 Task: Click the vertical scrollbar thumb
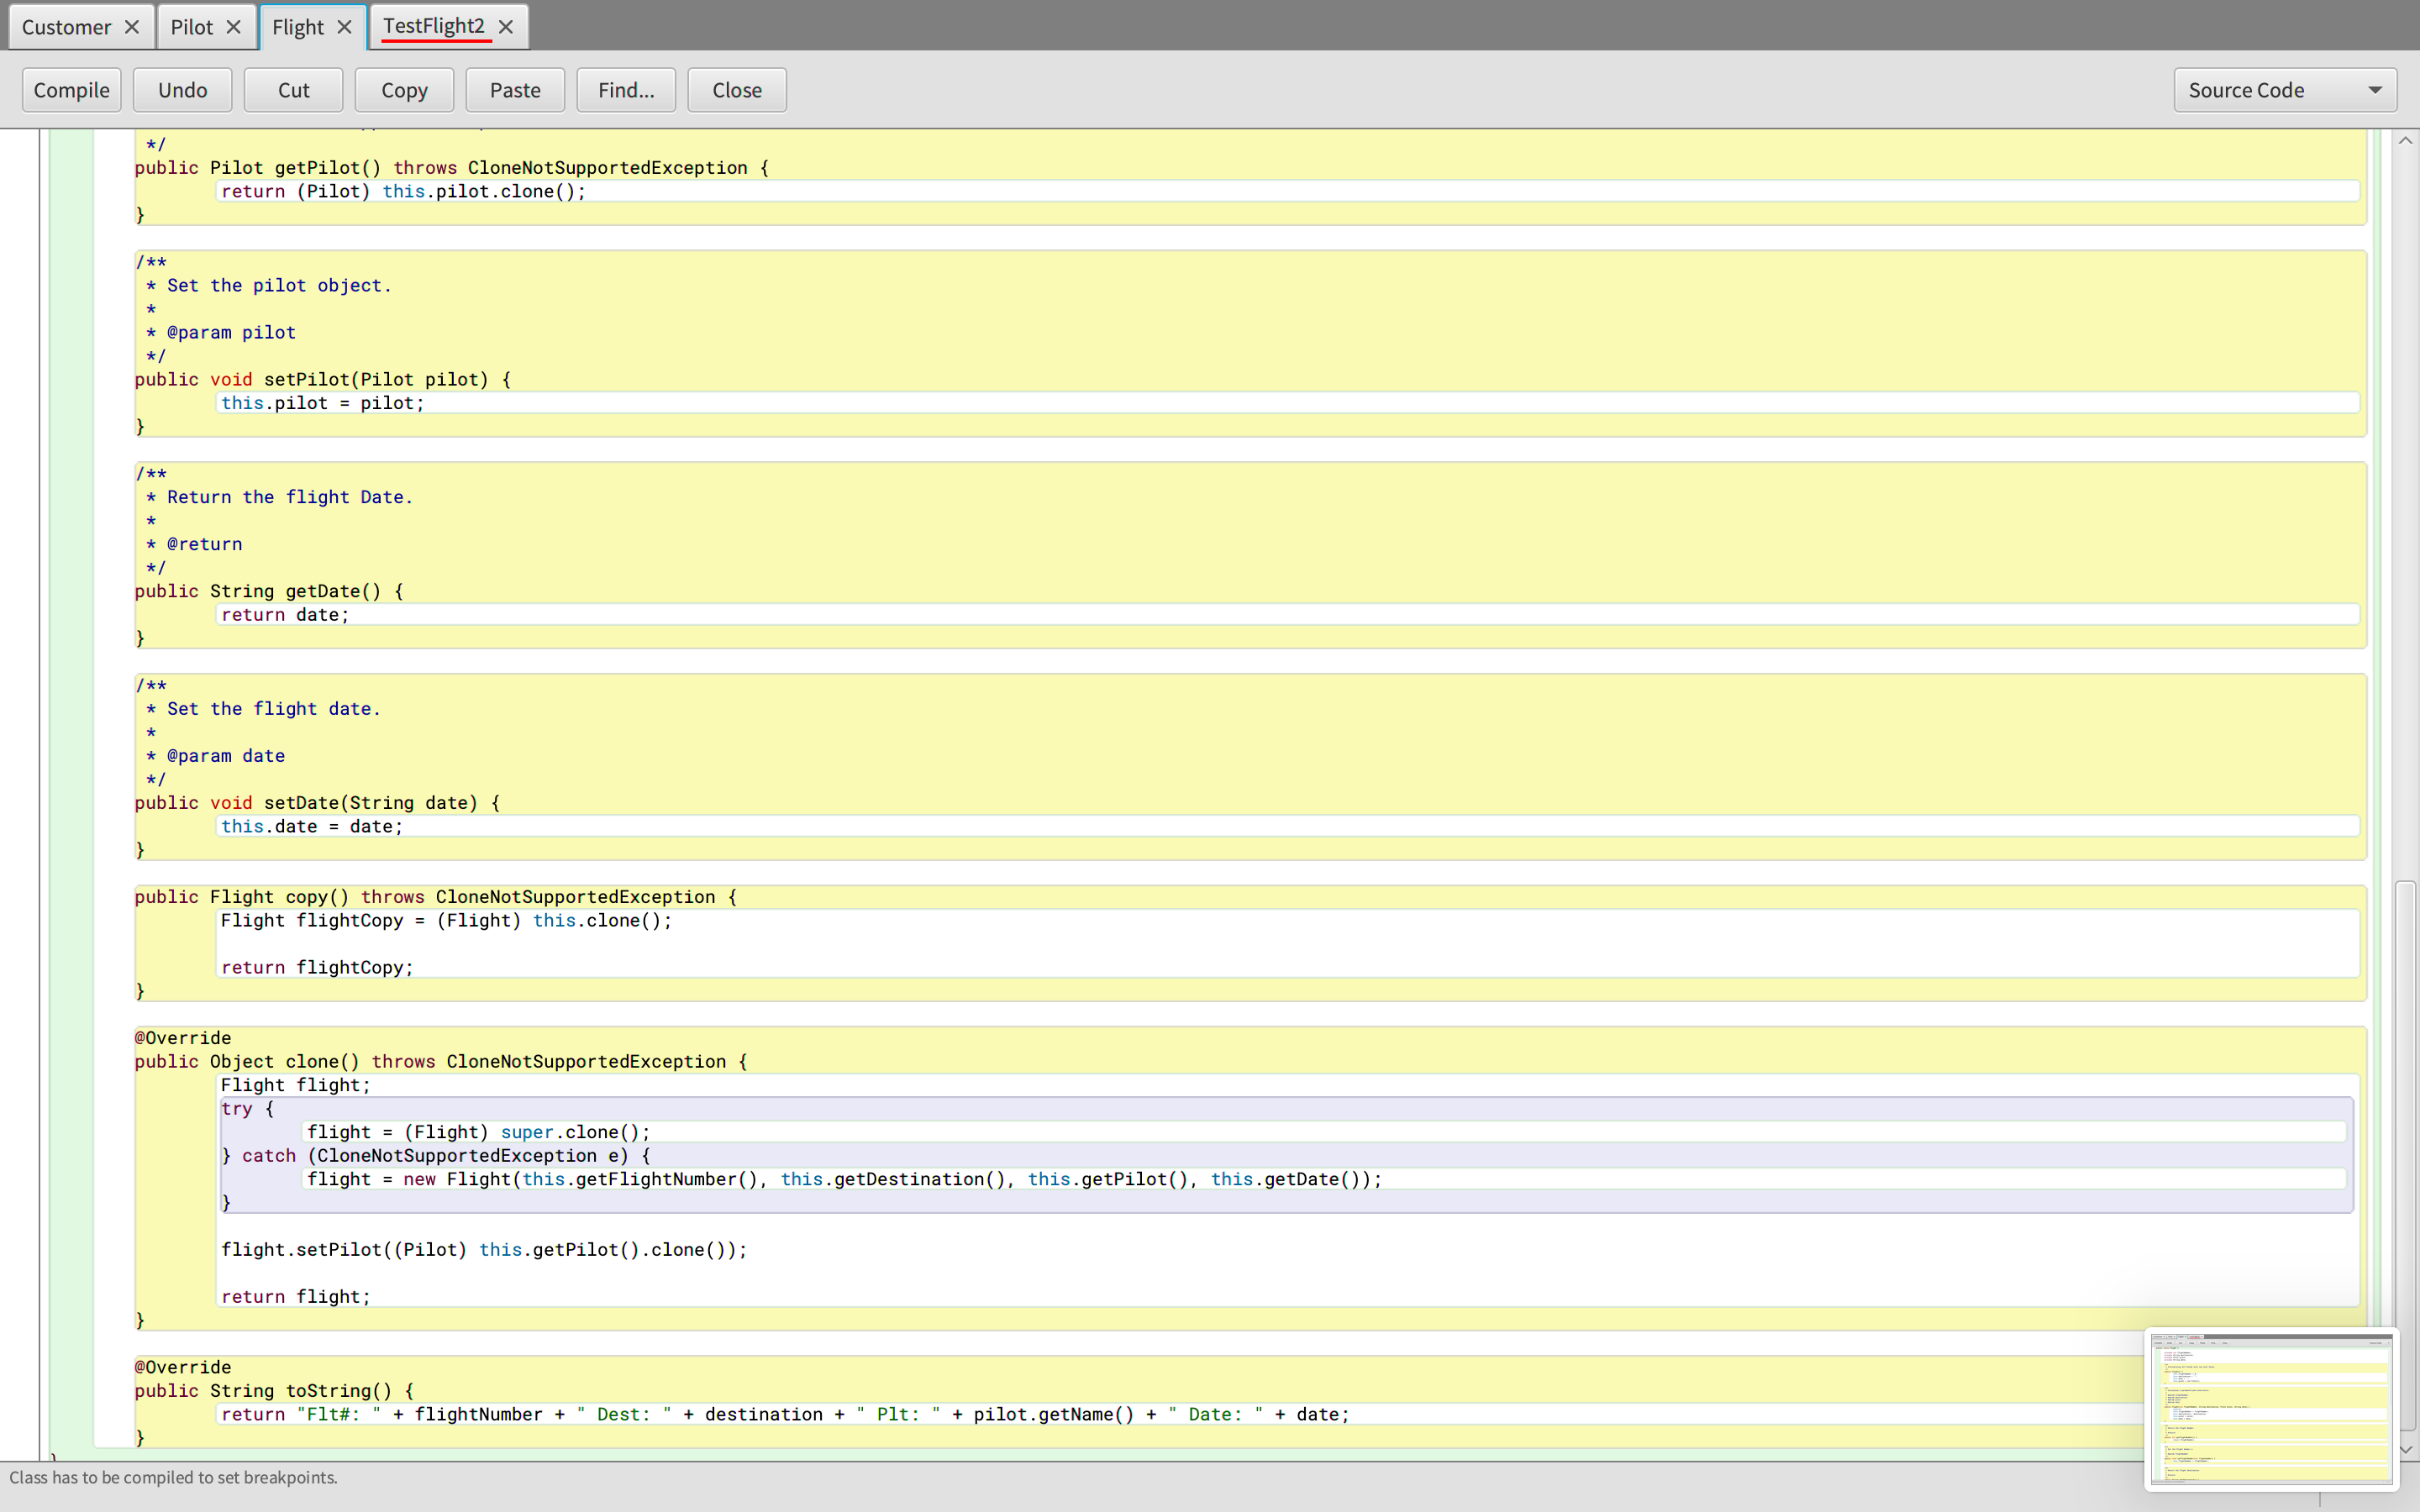coord(2405,1100)
